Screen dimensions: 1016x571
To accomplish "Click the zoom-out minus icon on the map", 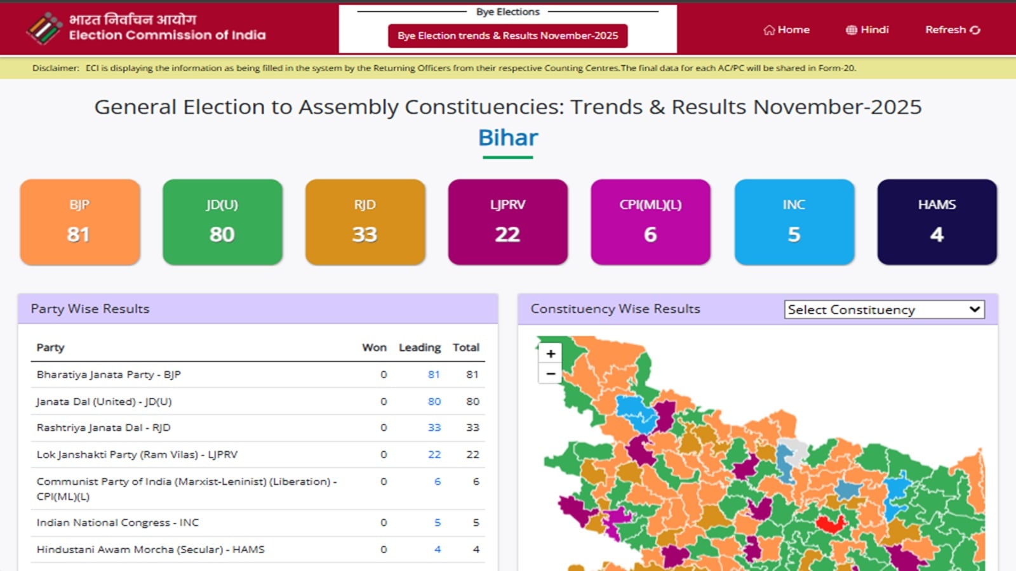I will [550, 374].
